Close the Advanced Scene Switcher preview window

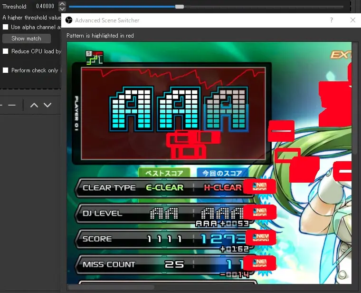pos(352,20)
